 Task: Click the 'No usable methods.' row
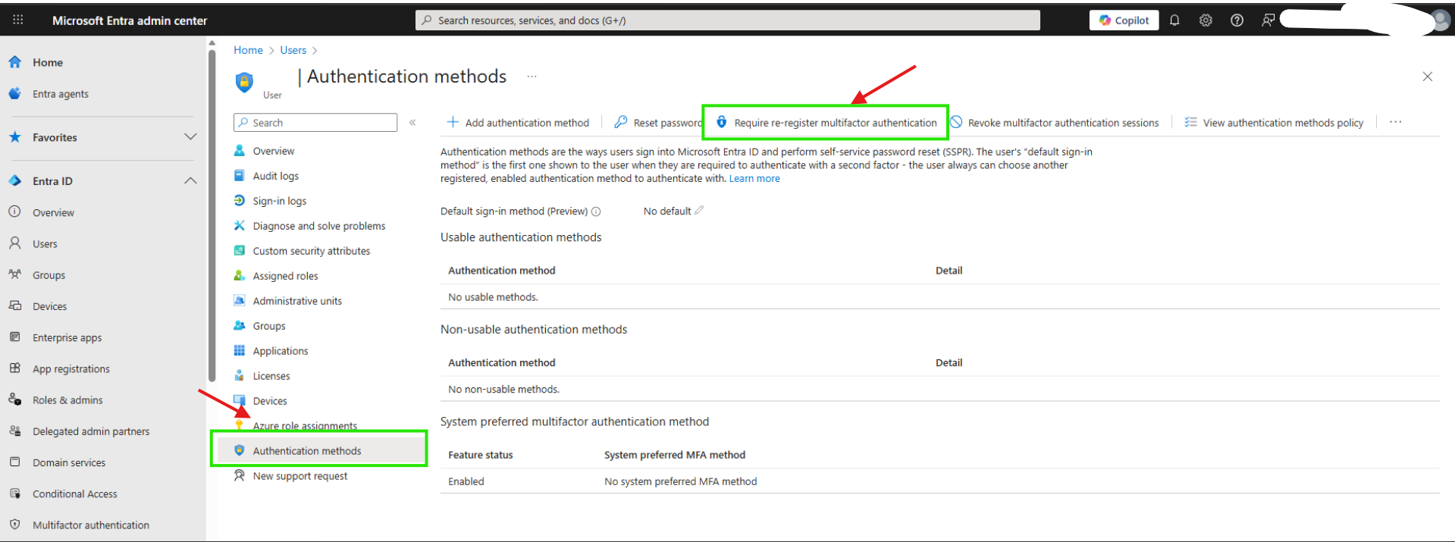940,297
